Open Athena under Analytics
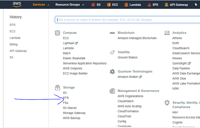Image resolution: width=200 pixels, height=128 pixels. pyautogui.click(x=177, y=38)
